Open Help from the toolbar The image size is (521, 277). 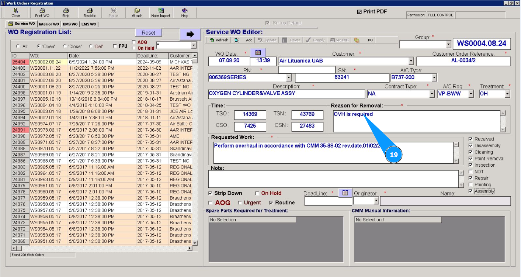(x=185, y=13)
